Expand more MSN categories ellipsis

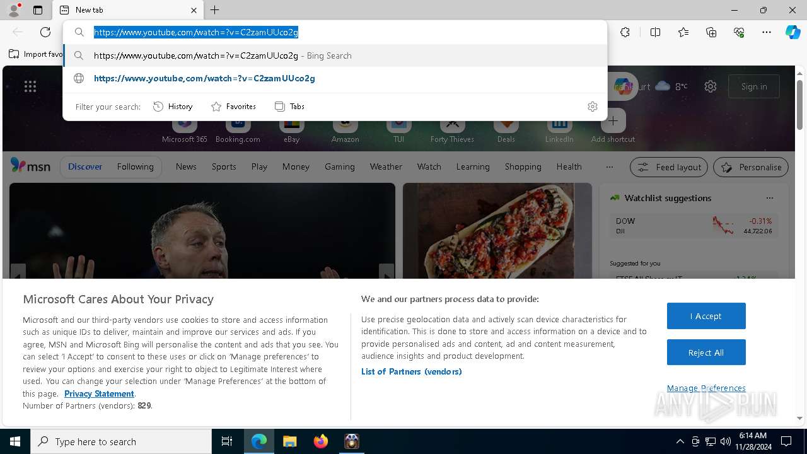(609, 166)
